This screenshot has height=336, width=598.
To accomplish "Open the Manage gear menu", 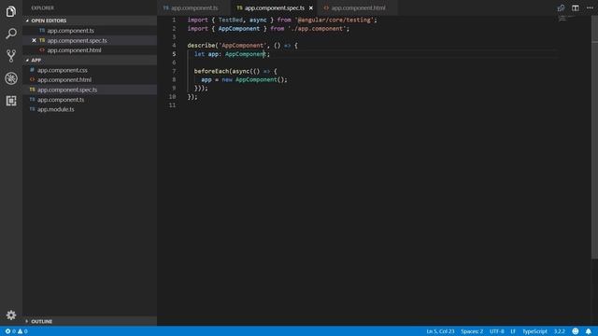I will [11, 315].
